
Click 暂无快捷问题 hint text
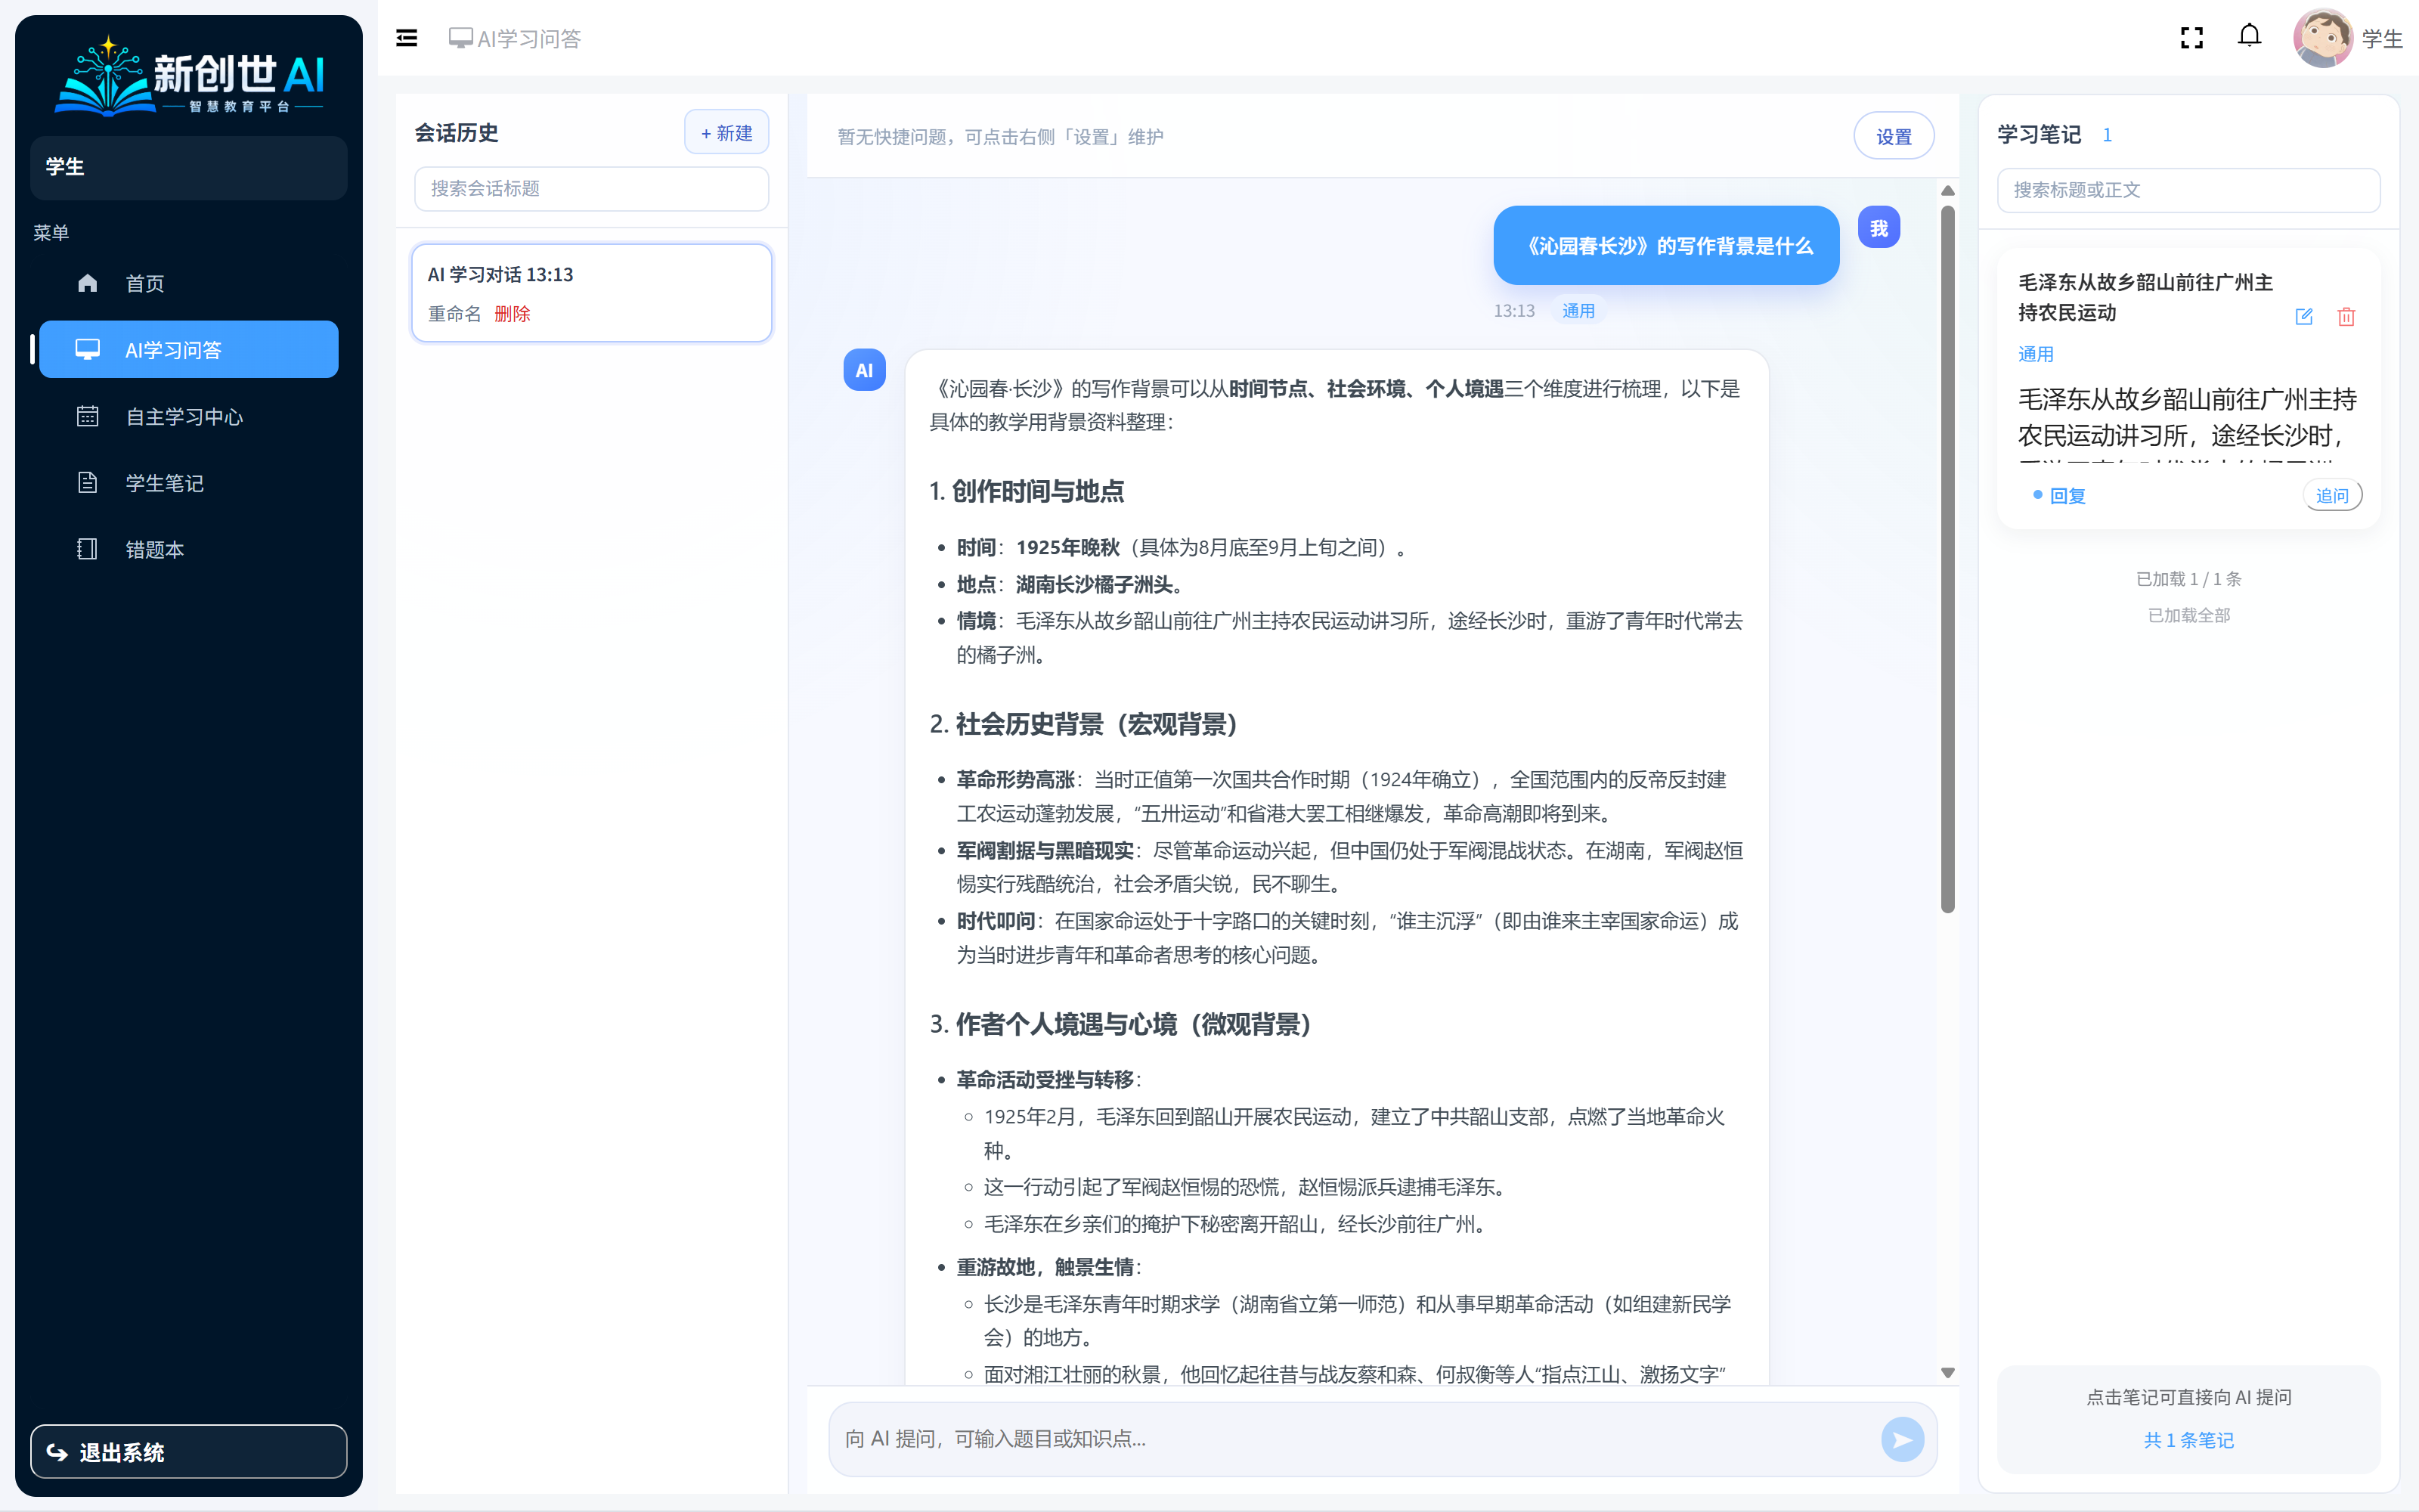(999, 136)
